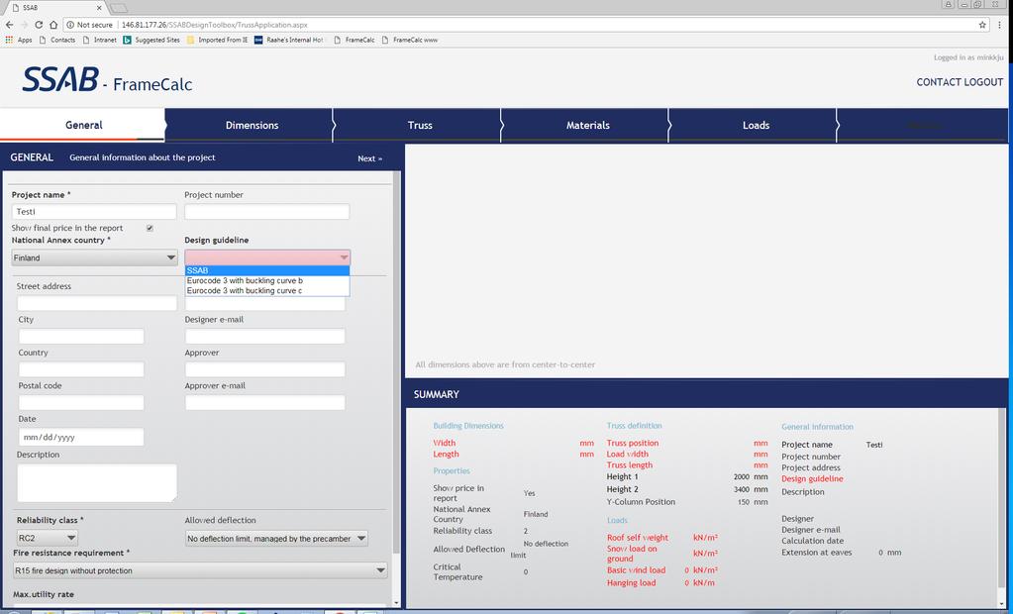
Task: Click 'Design guideline' in summary panel
Action: tap(812, 479)
